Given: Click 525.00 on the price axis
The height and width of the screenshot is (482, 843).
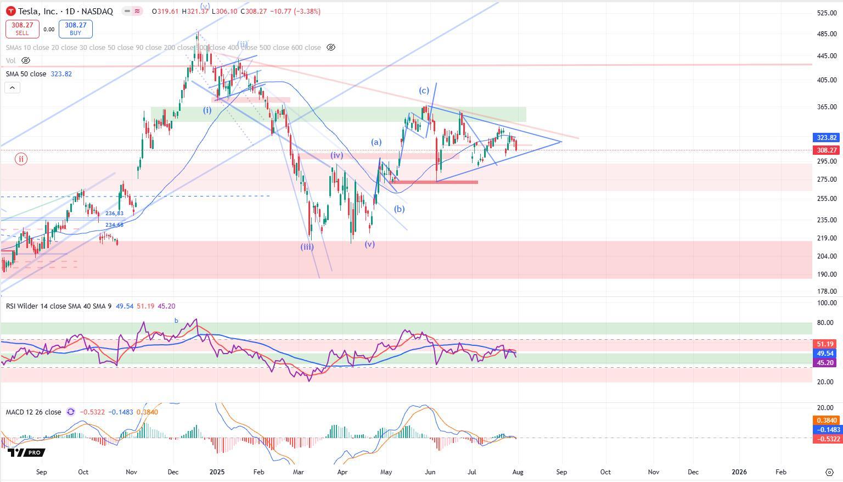Looking at the screenshot, I should coord(827,13).
